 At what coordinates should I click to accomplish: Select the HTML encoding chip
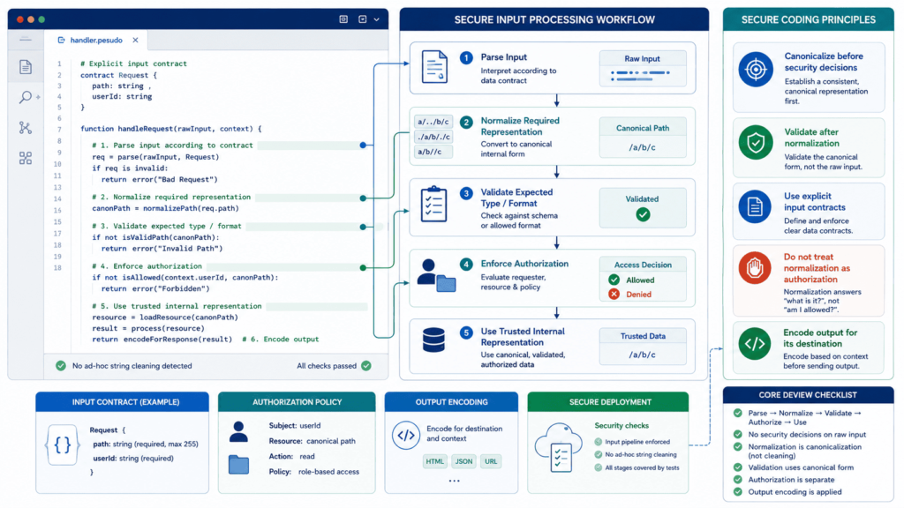434,461
